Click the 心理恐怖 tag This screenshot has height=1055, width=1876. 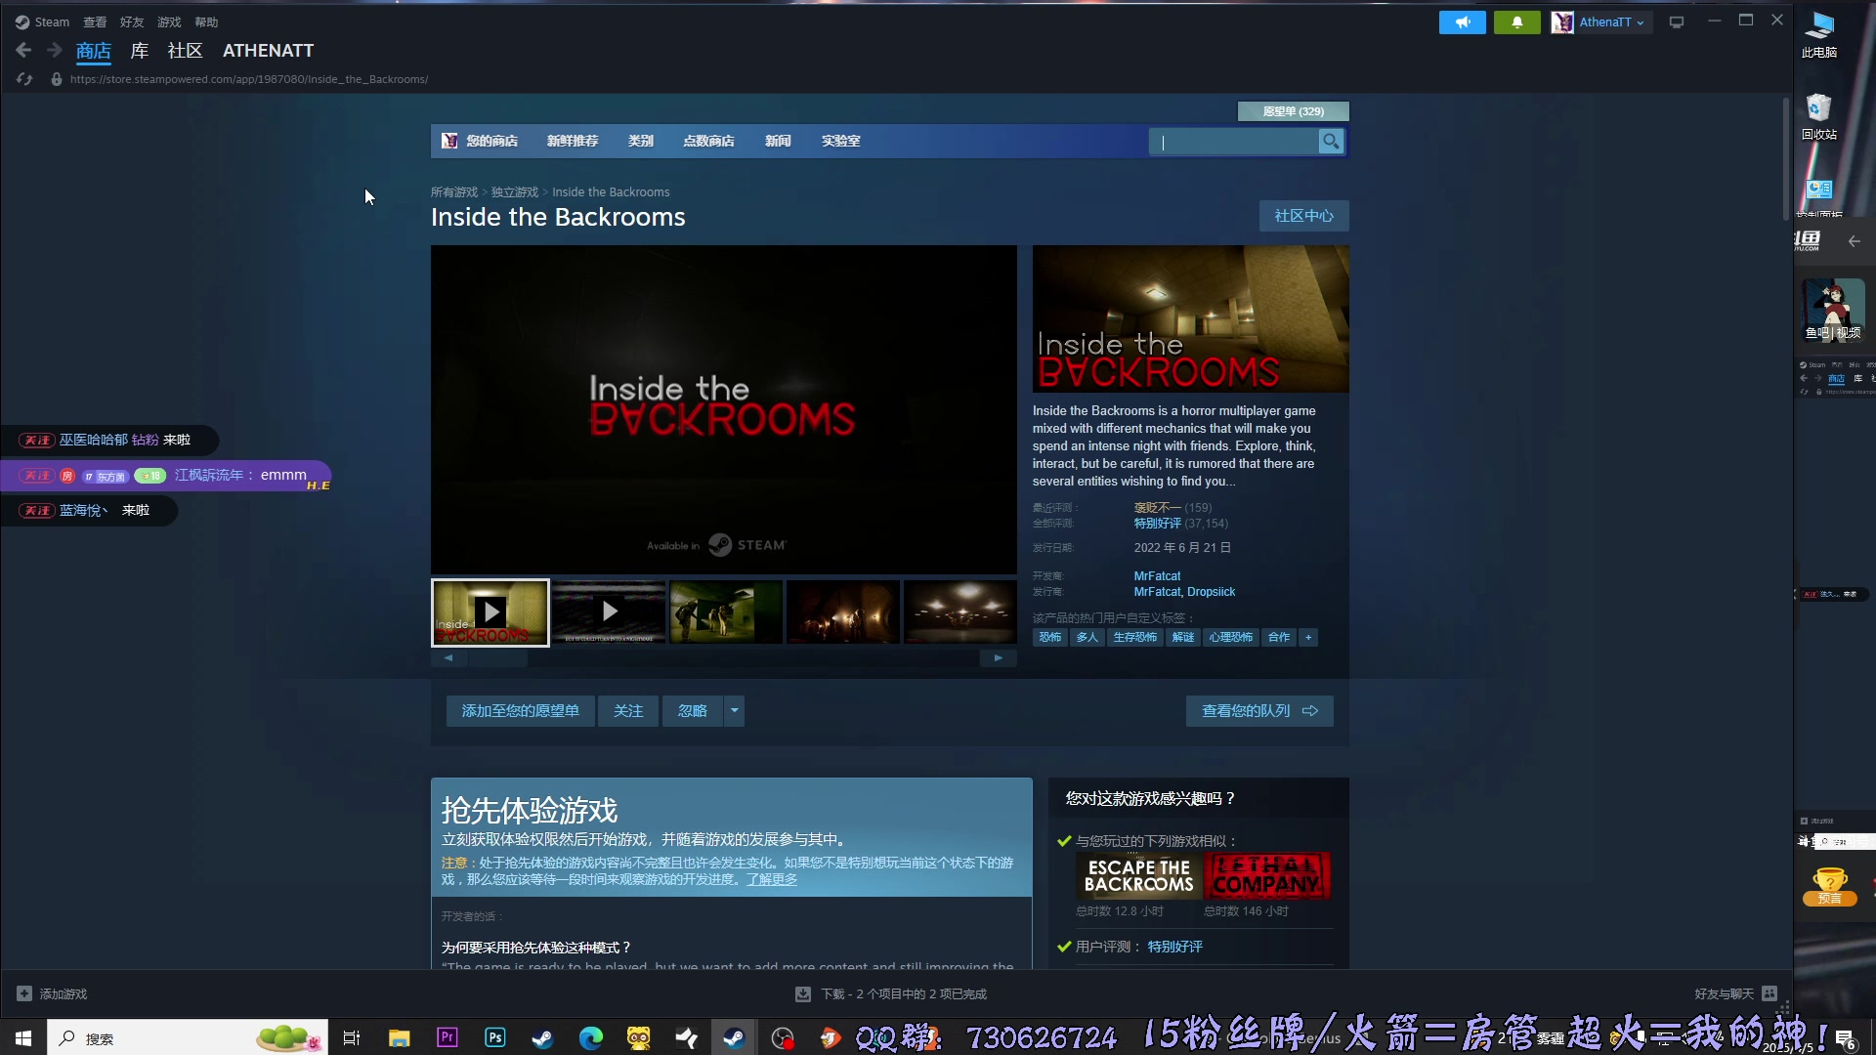[1230, 637]
